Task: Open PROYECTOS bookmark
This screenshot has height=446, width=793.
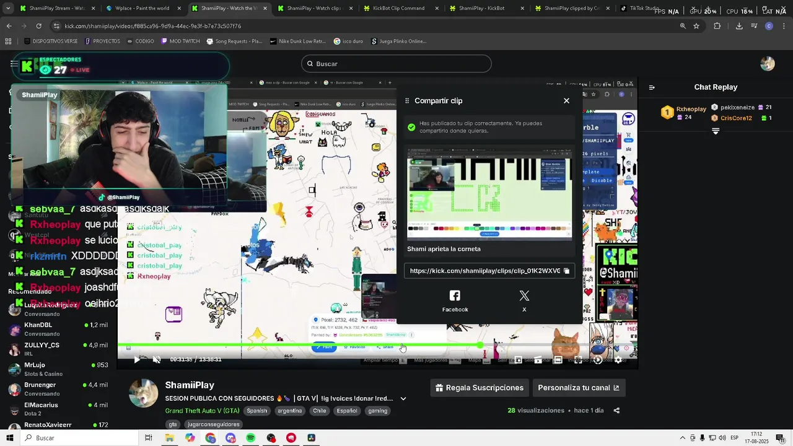Action: [x=102, y=42]
